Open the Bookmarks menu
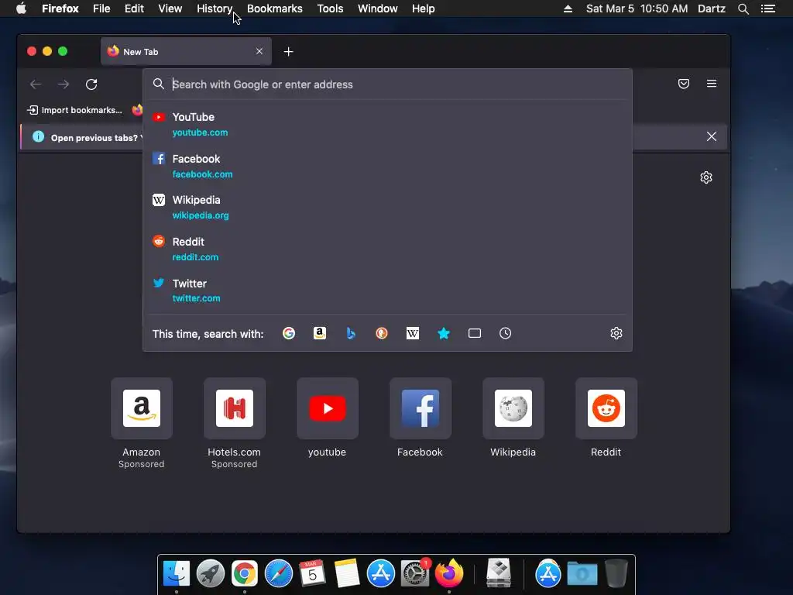This screenshot has height=595, width=793. coord(275,9)
